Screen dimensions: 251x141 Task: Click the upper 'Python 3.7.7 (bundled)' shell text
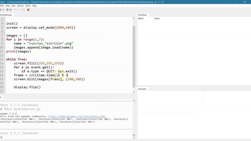[19, 105]
